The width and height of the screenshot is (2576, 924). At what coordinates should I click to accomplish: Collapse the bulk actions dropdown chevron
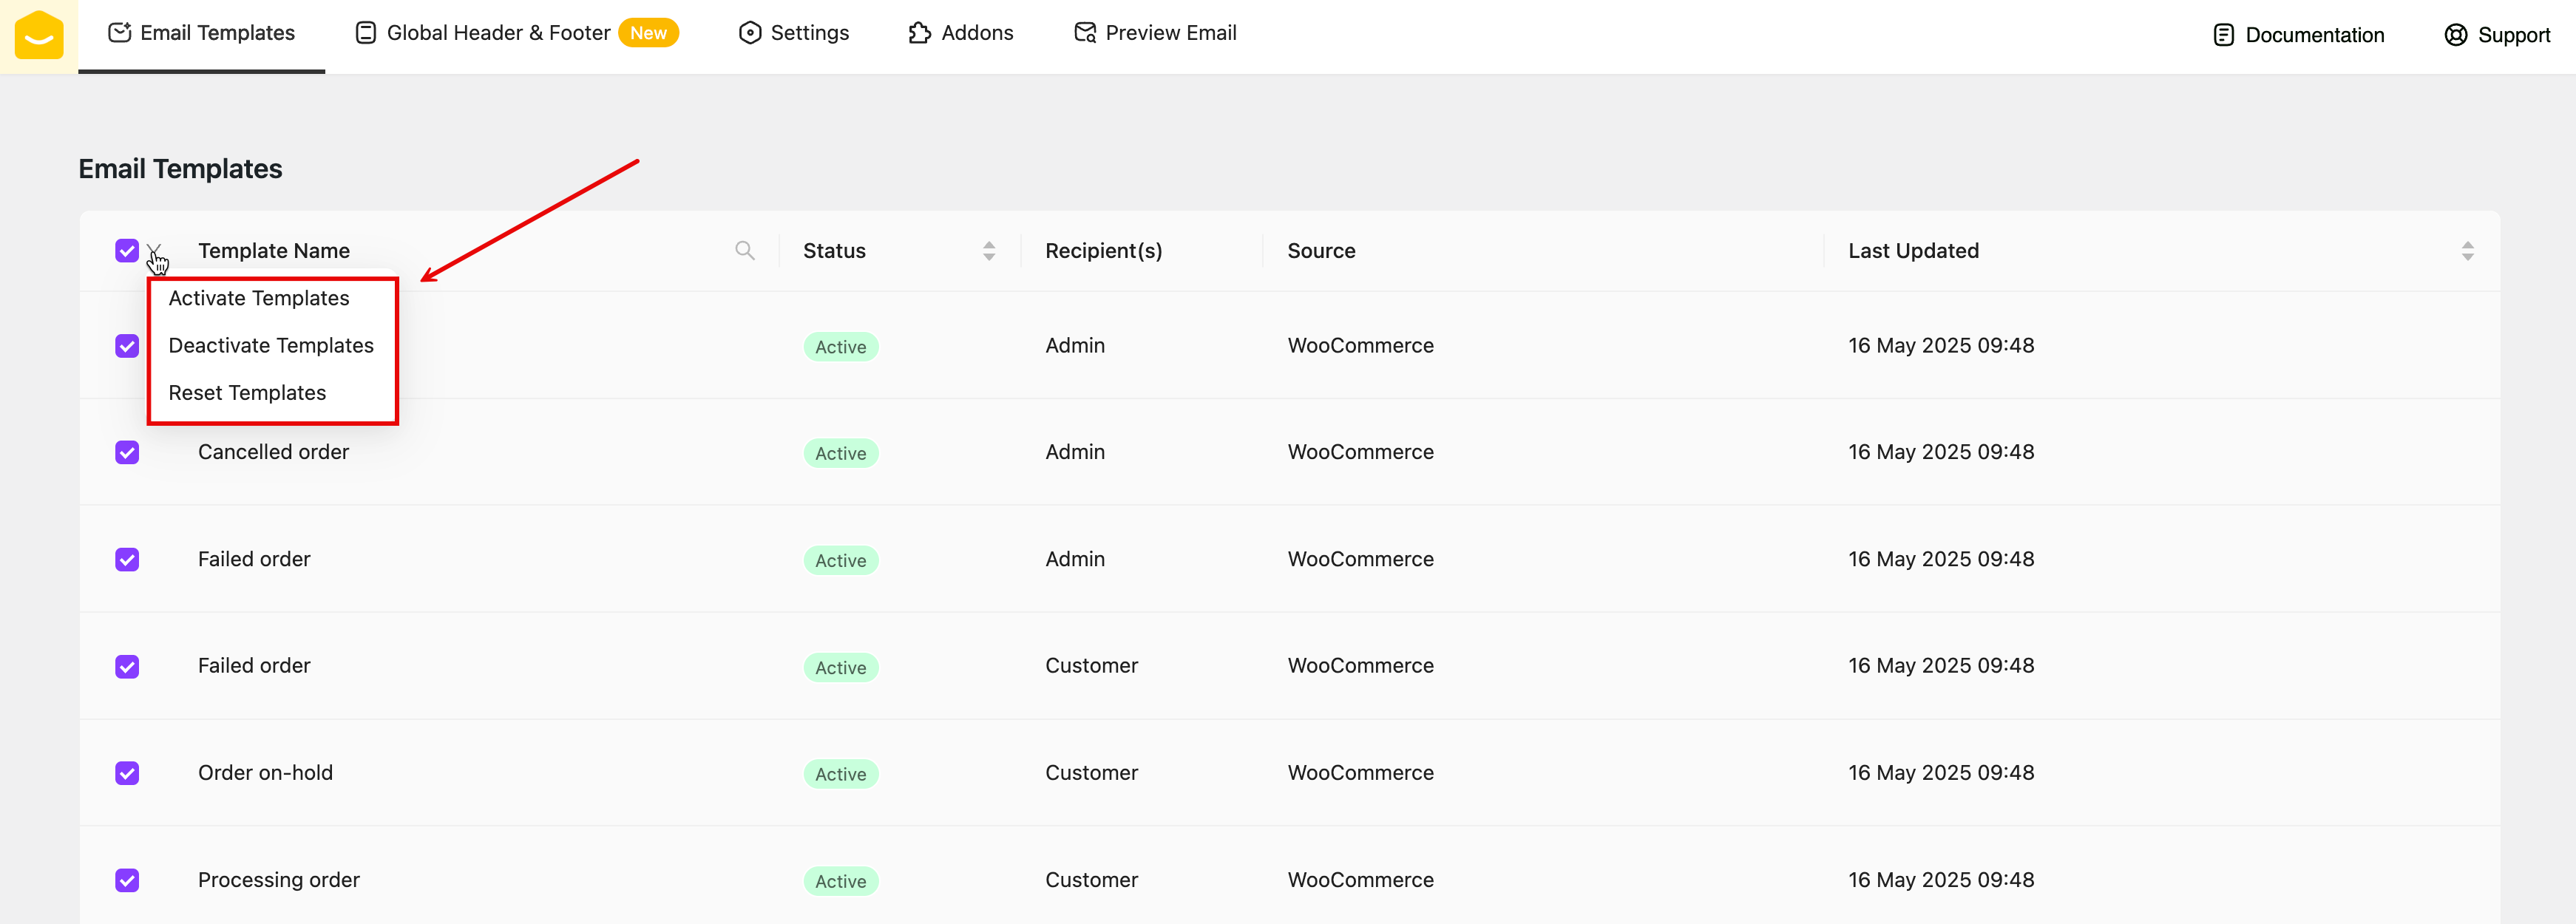click(154, 249)
